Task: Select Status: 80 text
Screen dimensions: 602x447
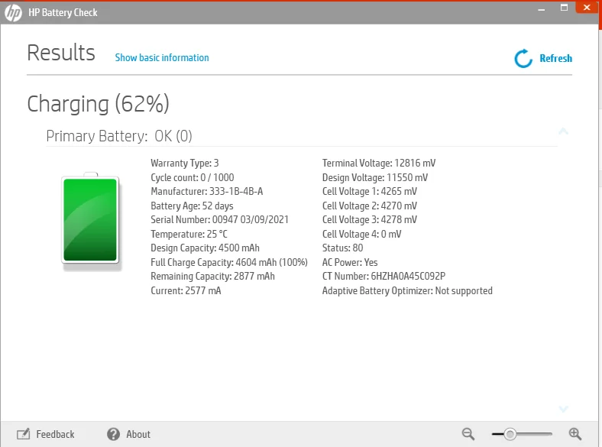Action: (342, 248)
